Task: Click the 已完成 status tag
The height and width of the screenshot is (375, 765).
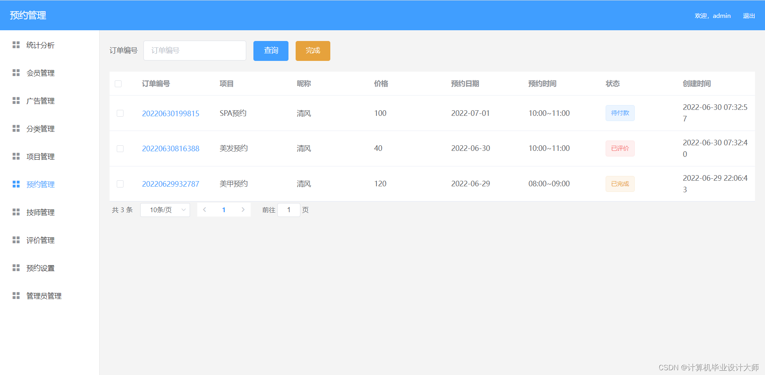Action: pos(620,184)
